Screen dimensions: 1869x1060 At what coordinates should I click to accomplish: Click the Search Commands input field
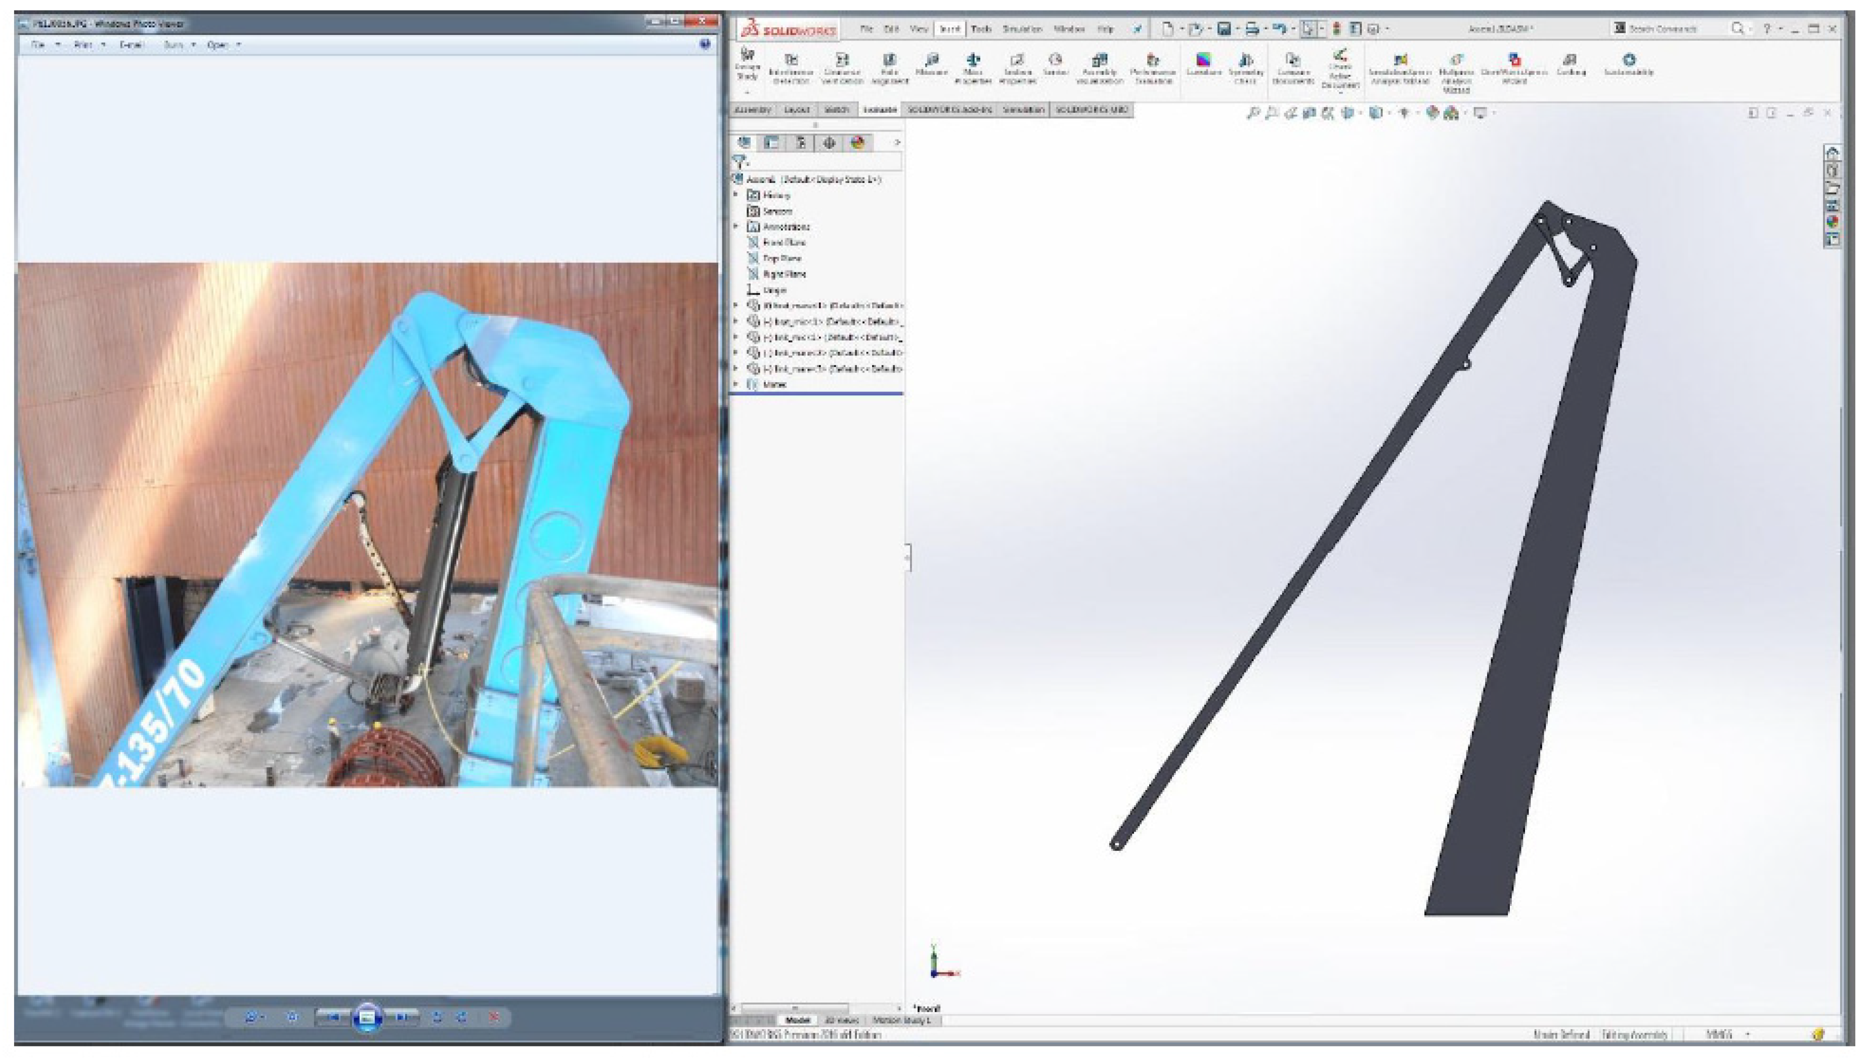point(1668,29)
